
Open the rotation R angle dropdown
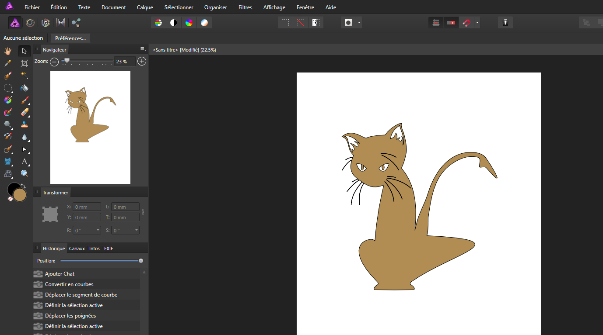tap(98, 230)
